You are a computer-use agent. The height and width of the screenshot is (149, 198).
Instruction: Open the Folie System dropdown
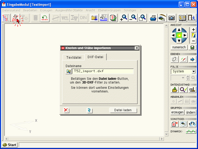(x=193, y=71)
